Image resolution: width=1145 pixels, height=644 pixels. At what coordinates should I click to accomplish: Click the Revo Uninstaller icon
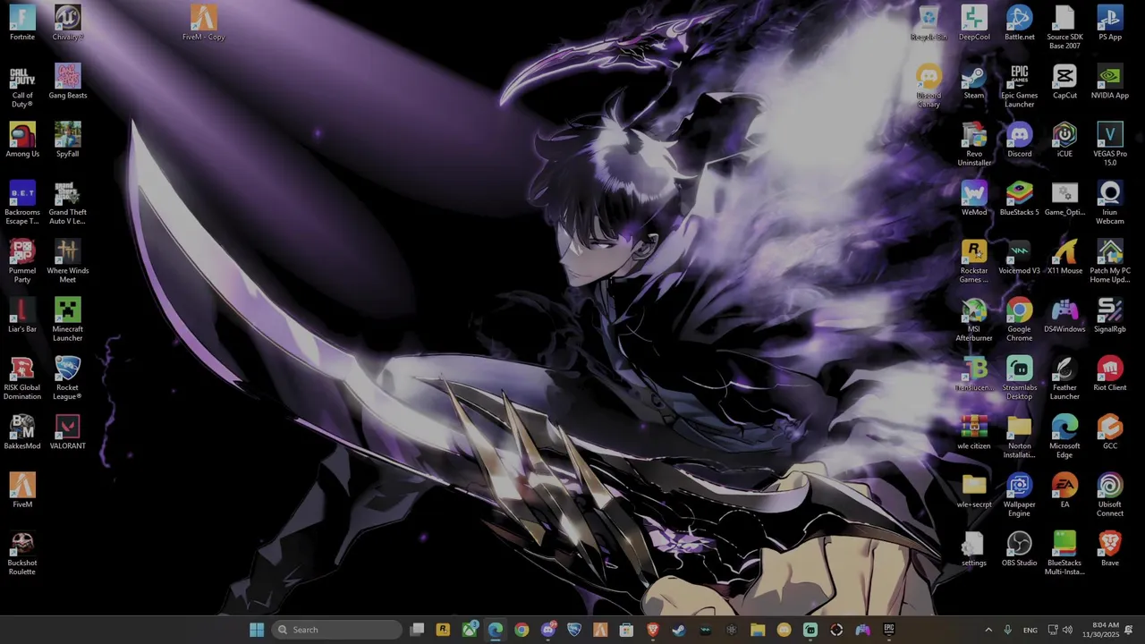tap(974, 145)
